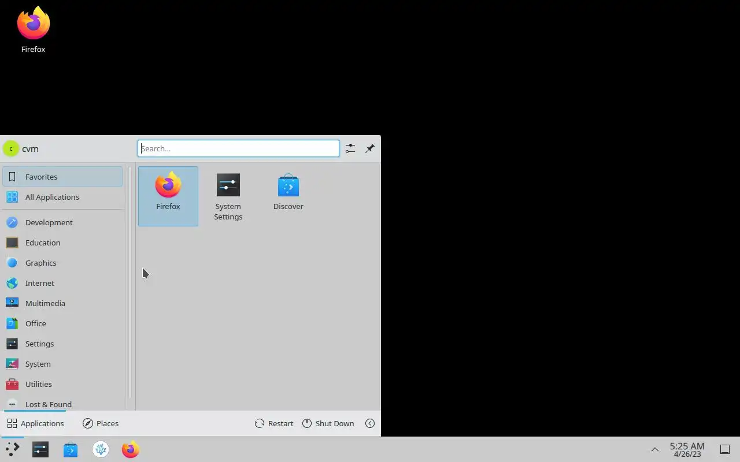Viewport: 740px width, 462px height.
Task: Click the cvm username label
Action: point(30,149)
